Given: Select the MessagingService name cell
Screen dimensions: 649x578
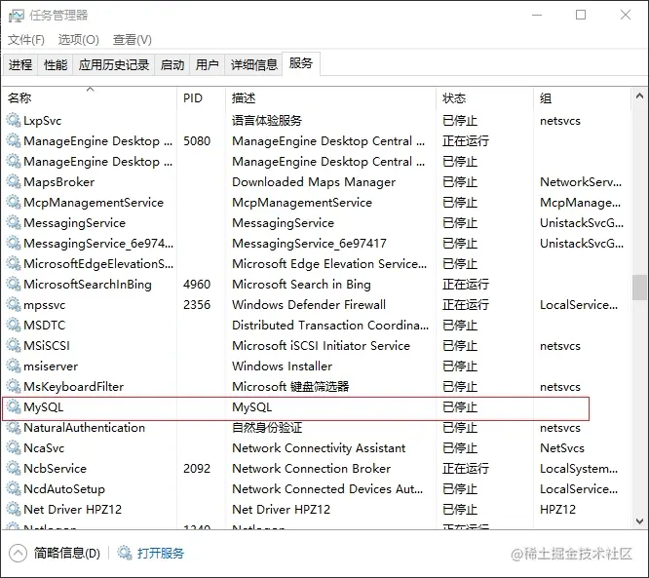Looking at the screenshot, I should 74,223.
